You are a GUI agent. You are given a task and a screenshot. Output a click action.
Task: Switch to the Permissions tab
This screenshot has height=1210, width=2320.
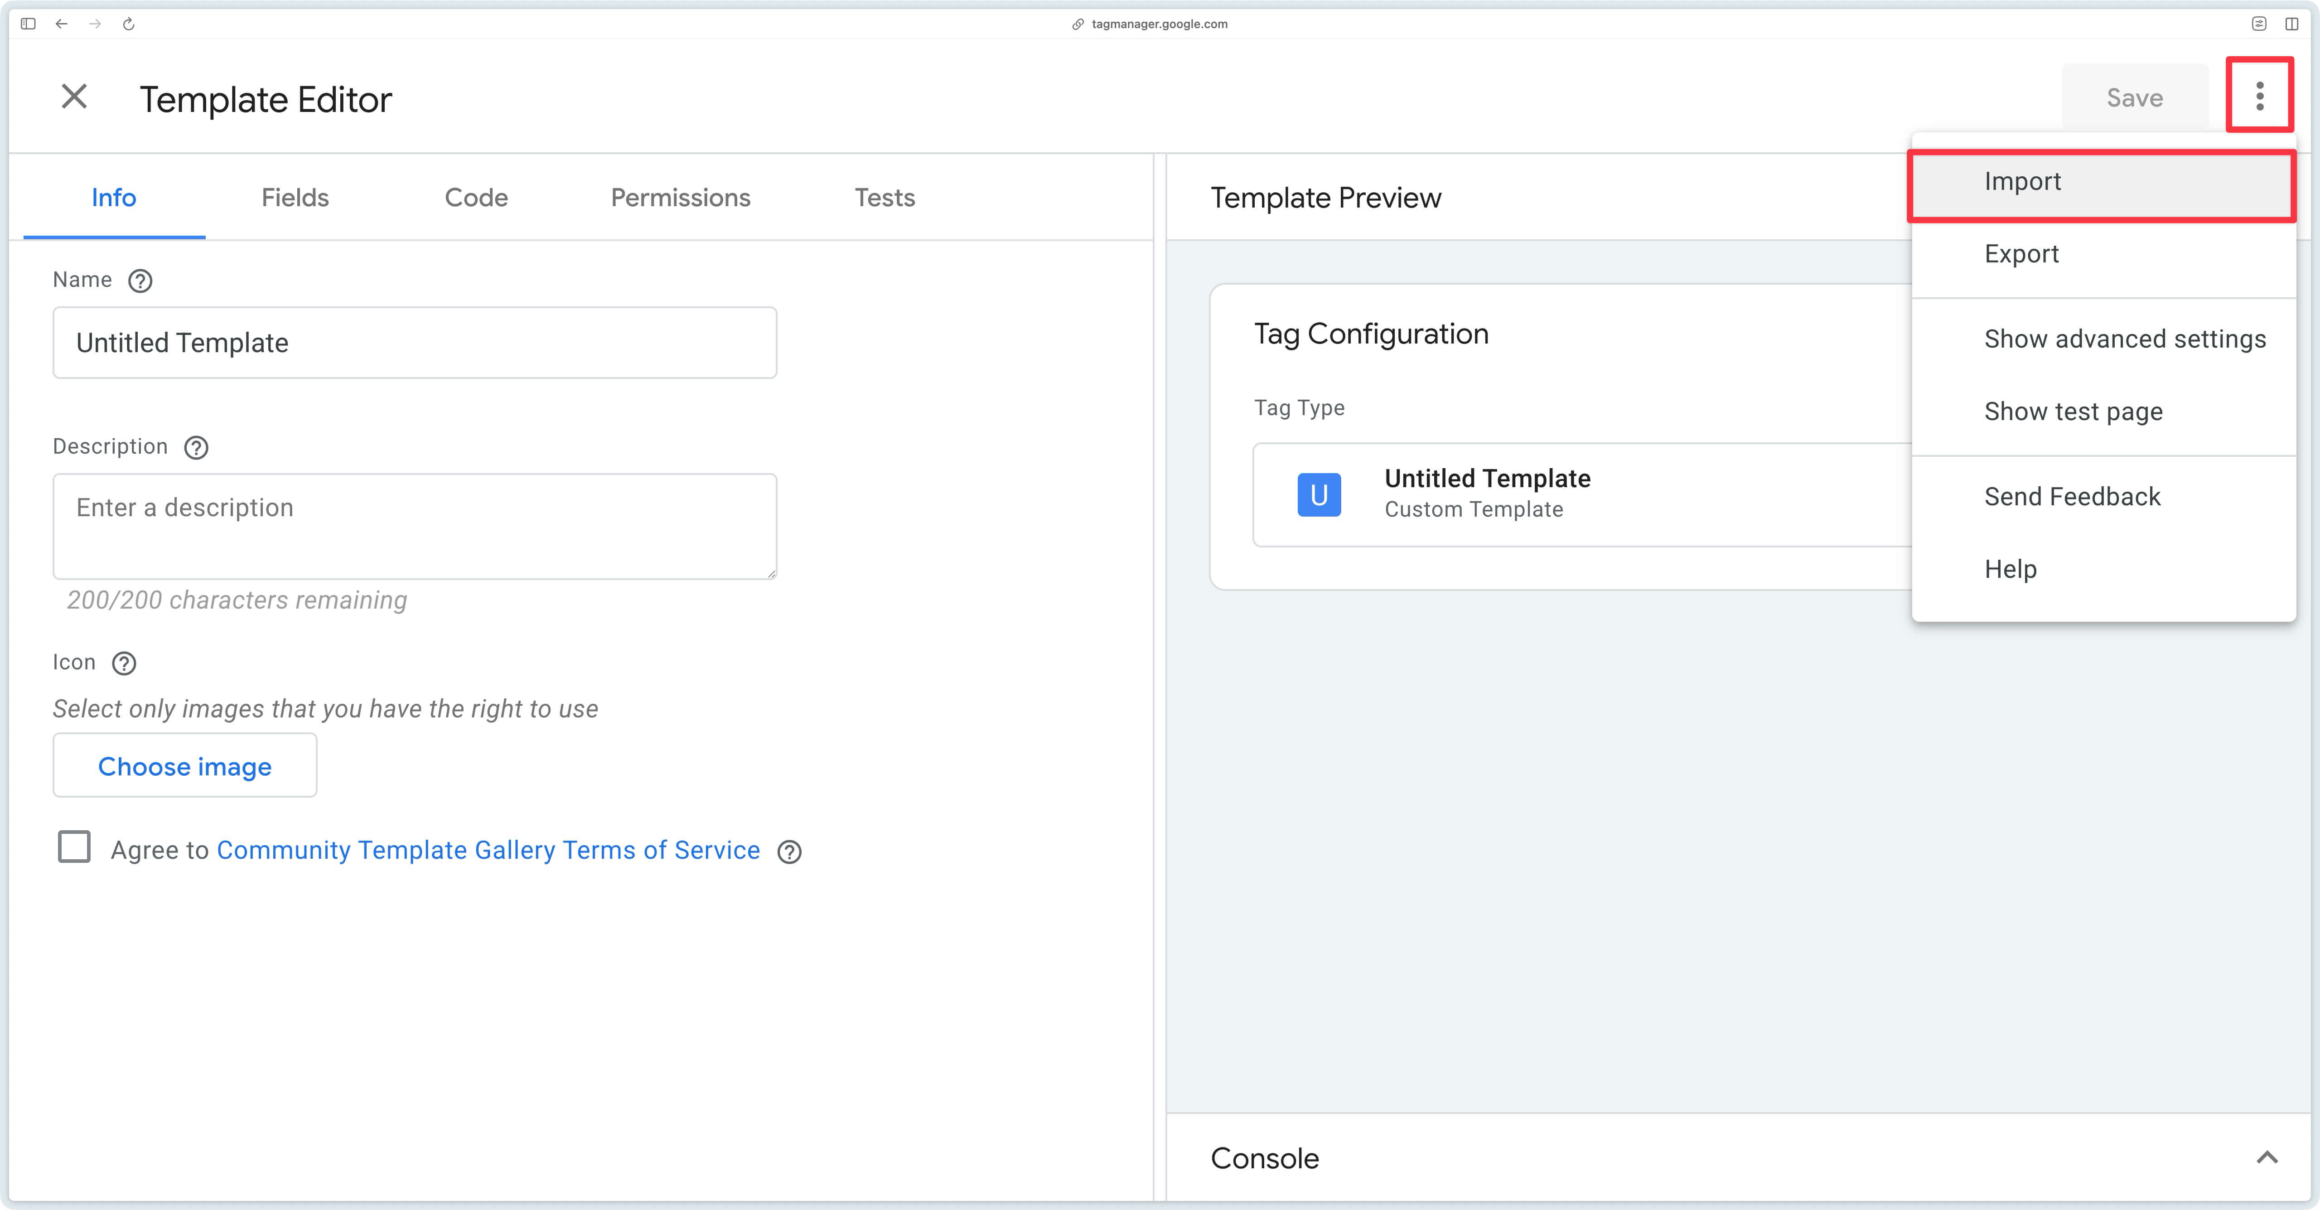[x=681, y=197]
